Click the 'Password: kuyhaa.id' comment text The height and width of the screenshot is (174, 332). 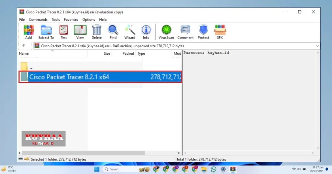pos(206,53)
